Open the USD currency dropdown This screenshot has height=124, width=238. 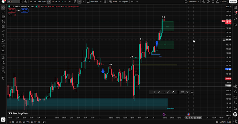[228, 7]
